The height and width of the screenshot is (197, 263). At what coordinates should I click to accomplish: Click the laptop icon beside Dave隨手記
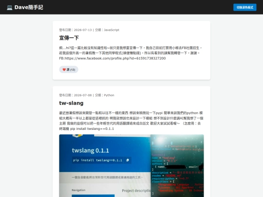coord(10,7)
